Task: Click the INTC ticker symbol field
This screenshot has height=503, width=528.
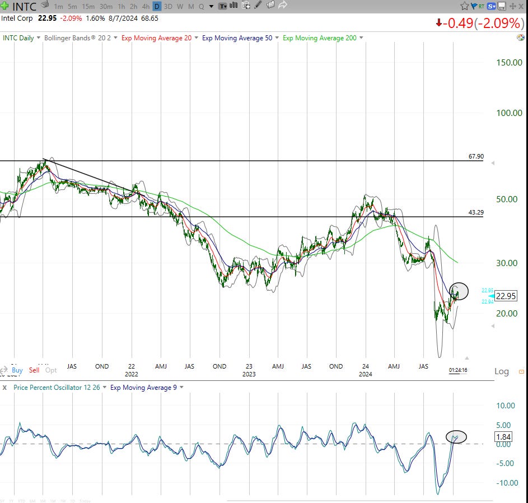Action: 24,6
